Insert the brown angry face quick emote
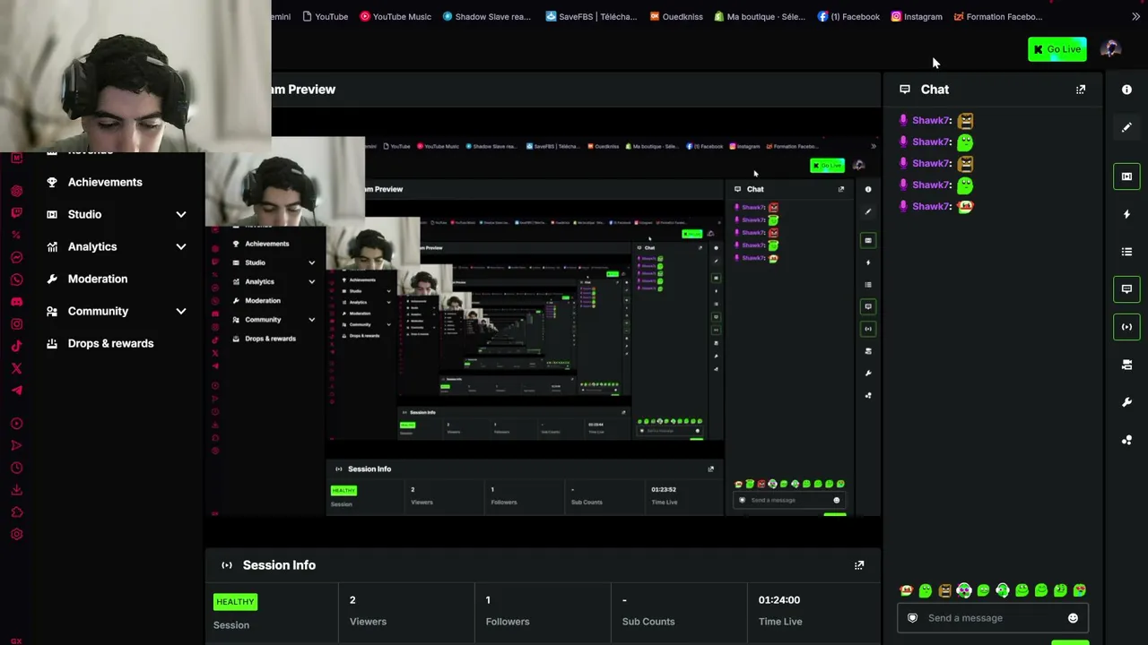Screen dimensions: 1148x645 (x=945, y=590)
